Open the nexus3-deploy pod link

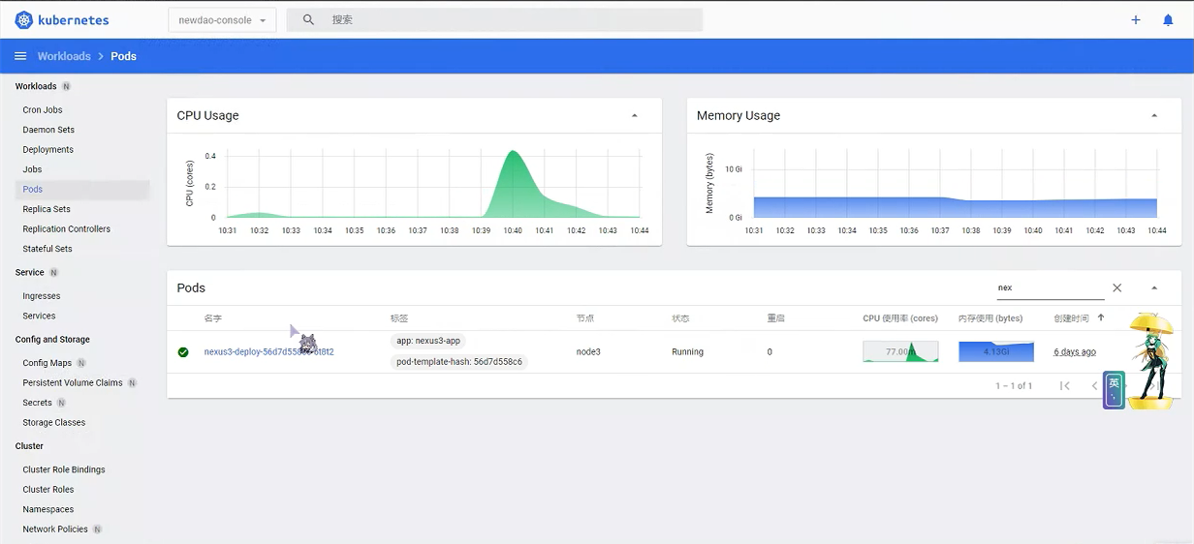(268, 352)
